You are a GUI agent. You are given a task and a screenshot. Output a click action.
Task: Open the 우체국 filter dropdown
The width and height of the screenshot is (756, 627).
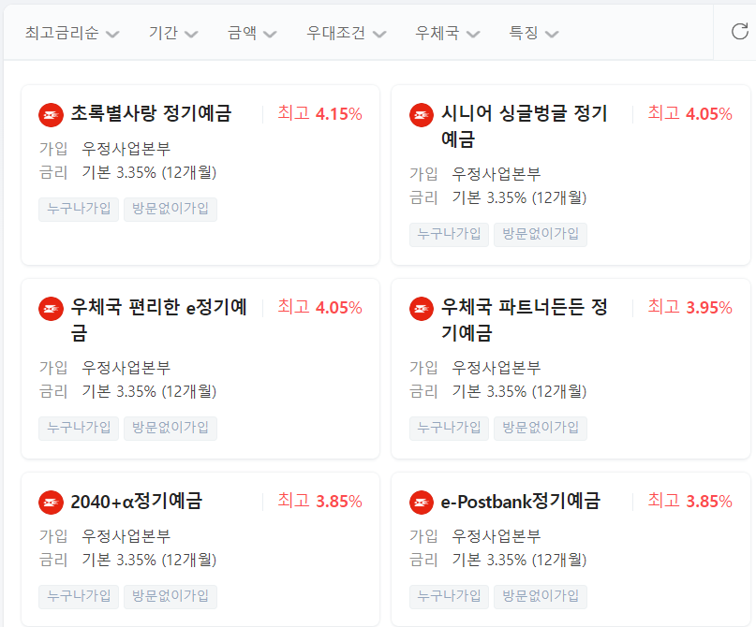pyautogui.click(x=448, y=33)
